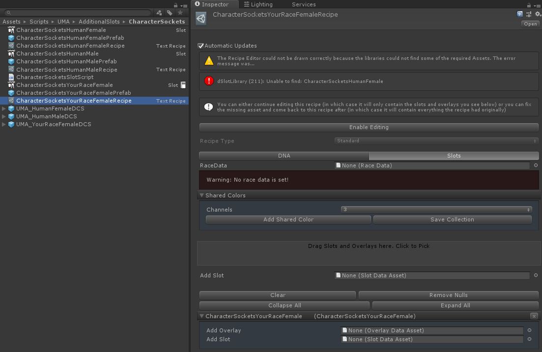
Task: Click the project search field
Action: tap(79, 13)
